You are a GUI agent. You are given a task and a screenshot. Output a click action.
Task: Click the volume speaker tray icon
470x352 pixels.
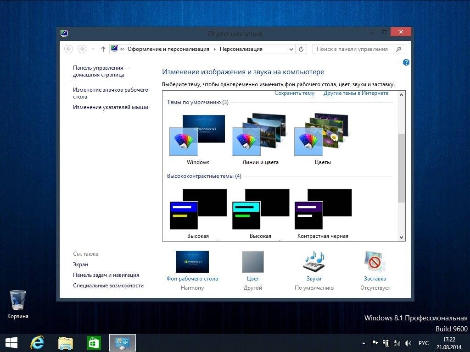[x=408, y=343]
